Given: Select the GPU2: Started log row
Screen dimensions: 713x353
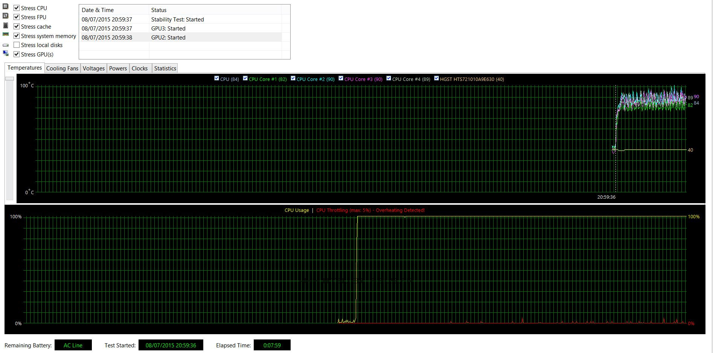Looking at the screenshot, I should (181, 38).
